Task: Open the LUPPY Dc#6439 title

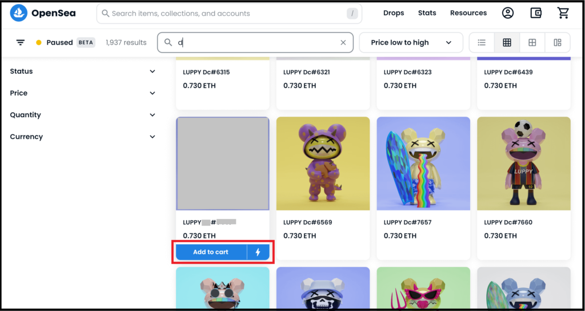Action: [x=508, y=72]
